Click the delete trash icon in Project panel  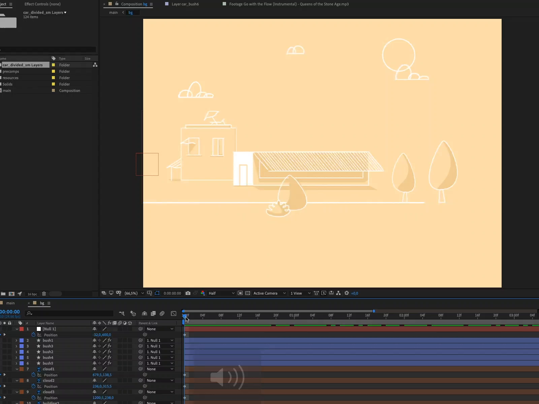tap(44, 294)
